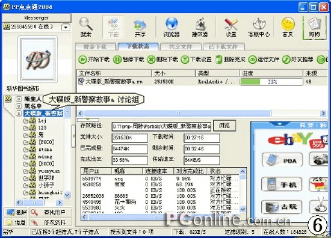The image size is (331, 238).
Task: Click down arrow of contact tree scrollbar
Action: [67, 195]
